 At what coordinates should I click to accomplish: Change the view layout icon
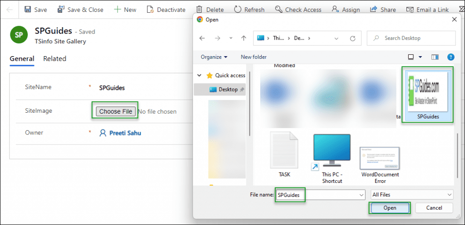click(411, 57)
